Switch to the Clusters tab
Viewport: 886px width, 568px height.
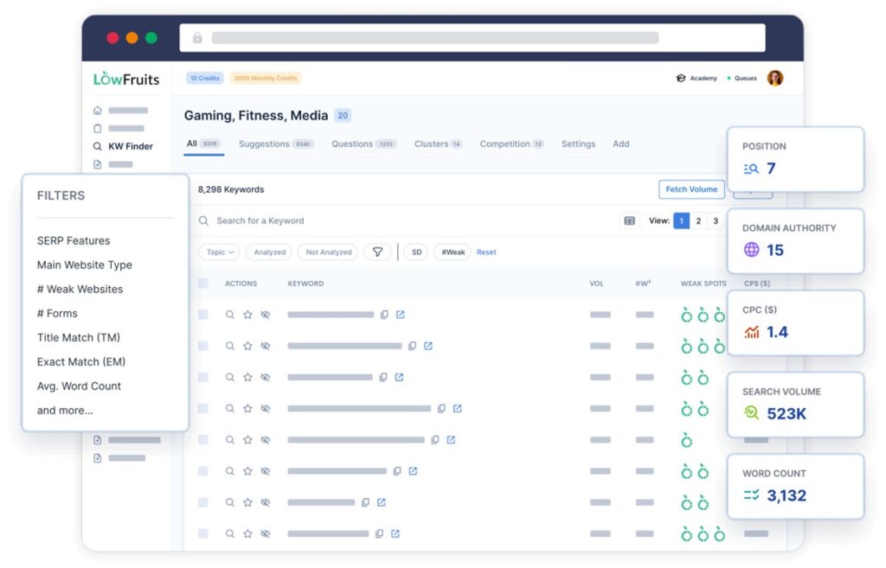(439, 144)
